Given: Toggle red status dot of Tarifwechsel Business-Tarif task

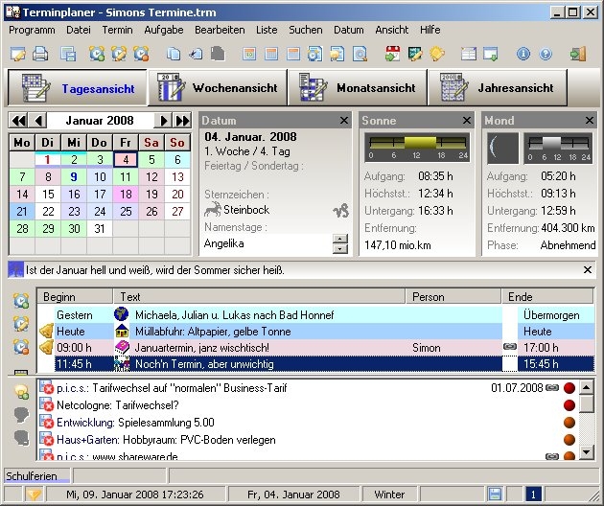Looking at the screenshot, I should click(569, 388).
